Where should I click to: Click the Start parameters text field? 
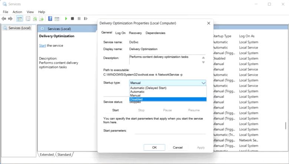tap(170, 131)
